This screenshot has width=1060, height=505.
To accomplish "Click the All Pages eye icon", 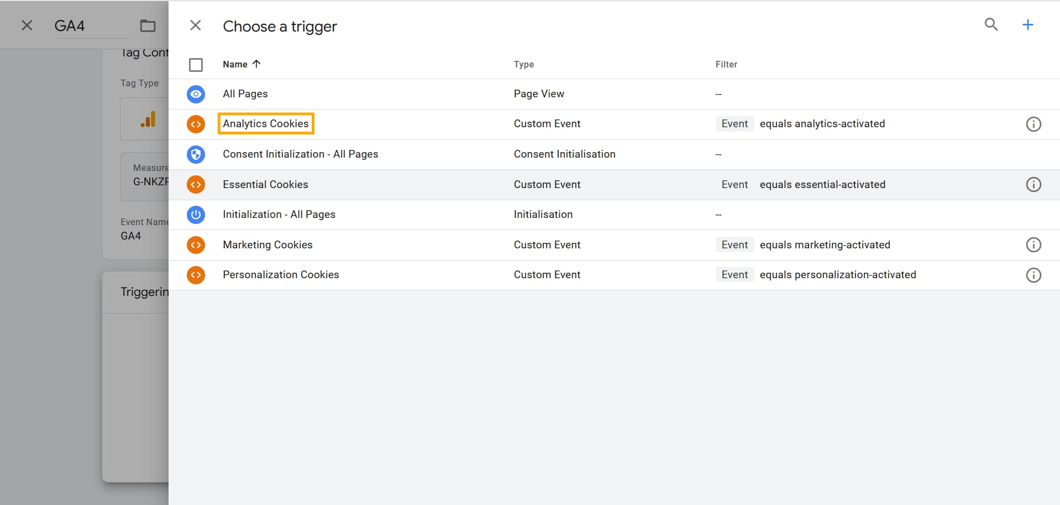I will 196,94.
